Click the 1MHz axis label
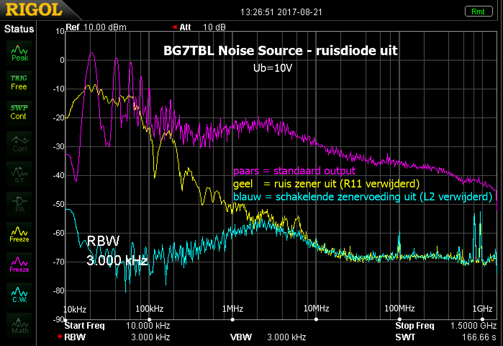Image resolution: width=503 pixels, height=346 pixels. point(232,309)
